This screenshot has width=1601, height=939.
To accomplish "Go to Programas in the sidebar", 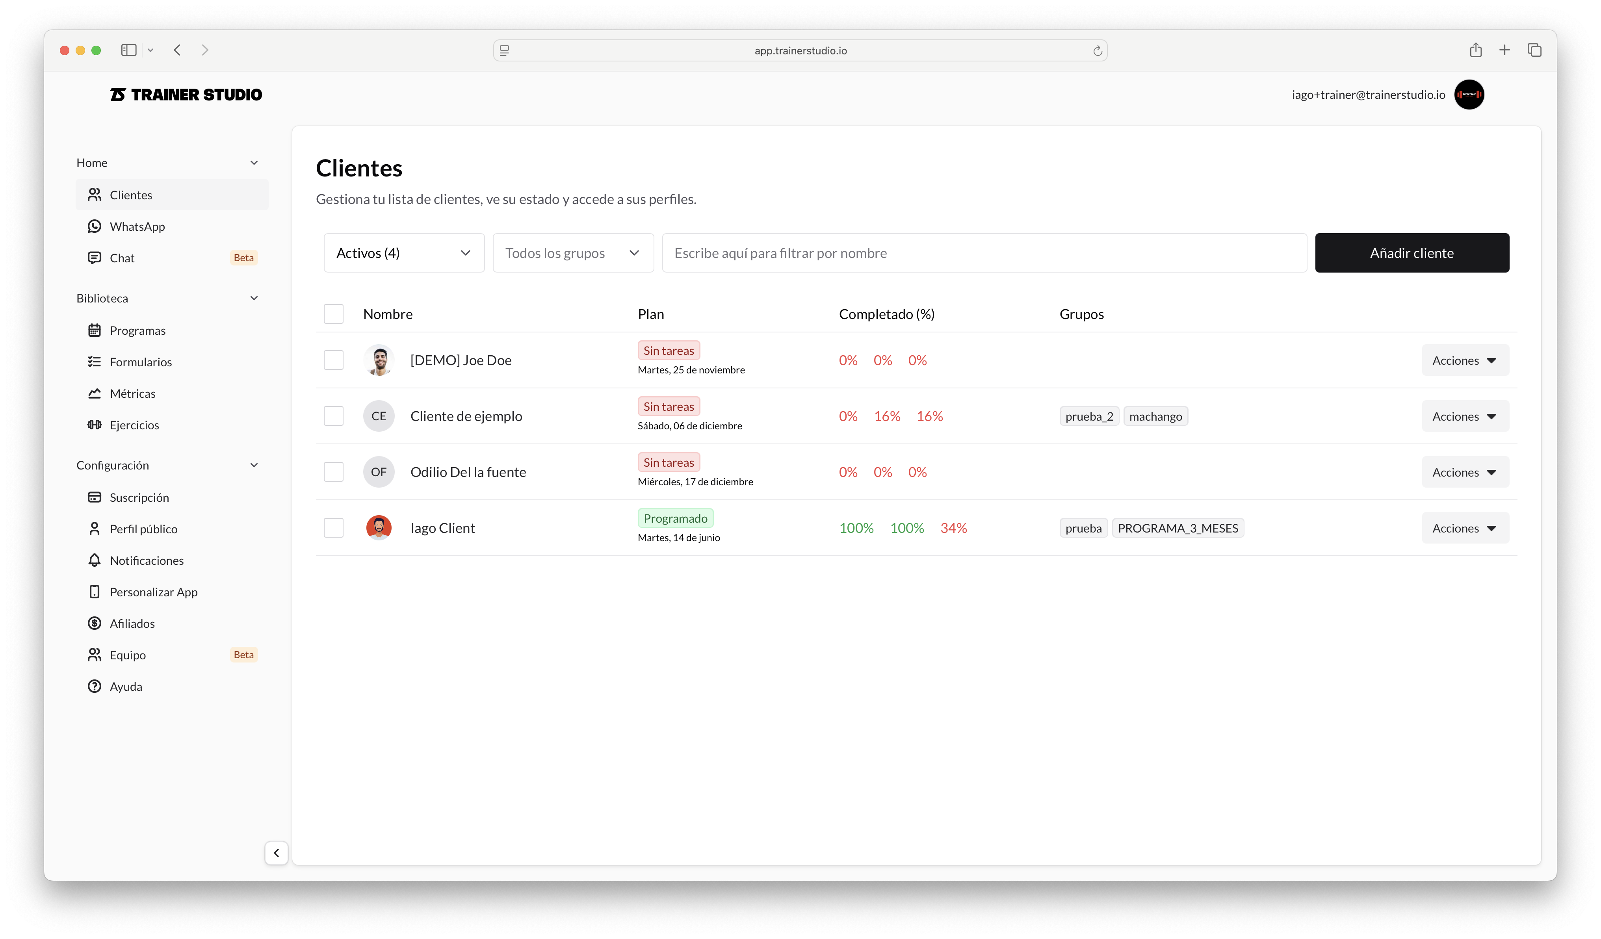I will [x=137, y=330].
